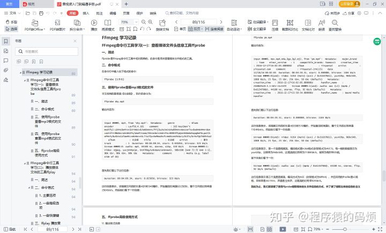Switch to the Annotate (批注) tab
Viewport: 386px width, 233px height.
click(99, 13)
